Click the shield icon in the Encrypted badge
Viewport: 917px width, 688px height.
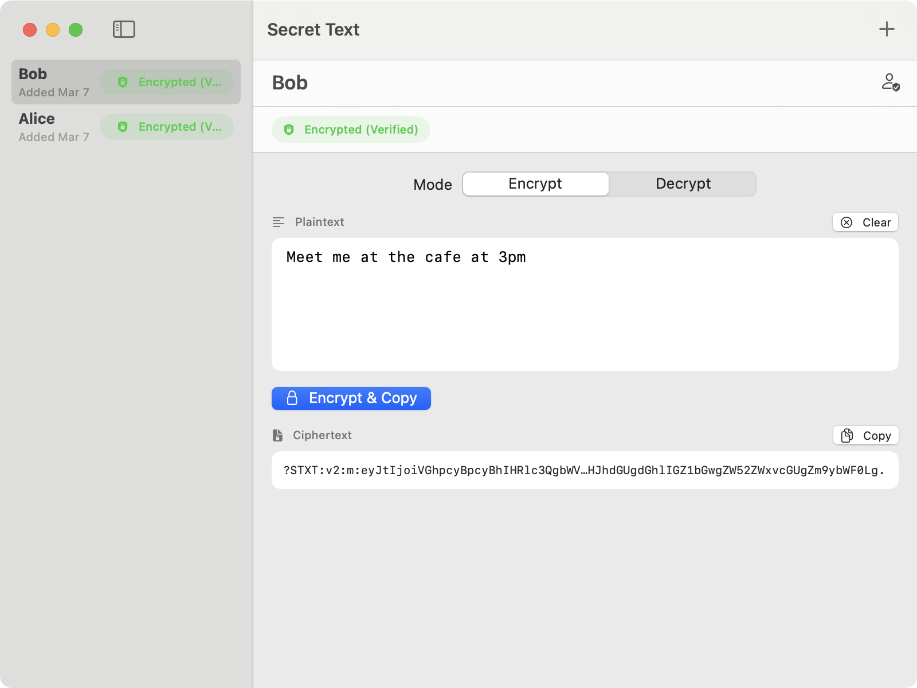(x=289, y=130)
